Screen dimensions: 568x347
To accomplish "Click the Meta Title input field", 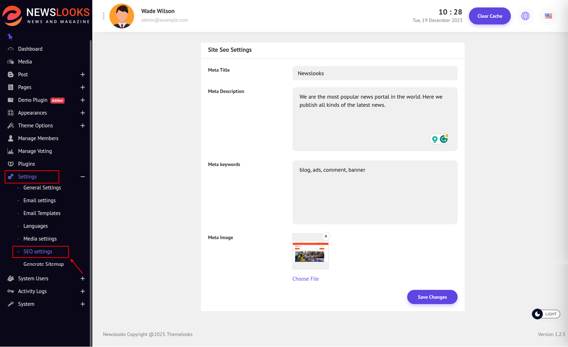I will tap(375, 73).
